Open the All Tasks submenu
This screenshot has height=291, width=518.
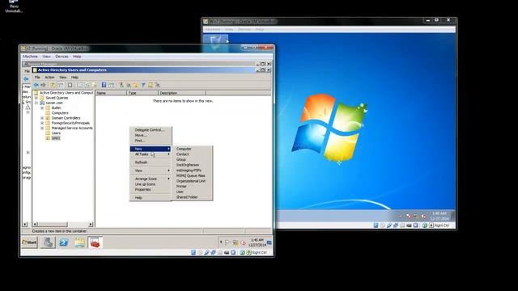point(151,154)
